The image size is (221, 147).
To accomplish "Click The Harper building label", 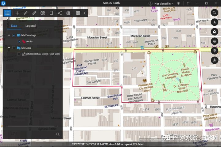I will point(141,21).
